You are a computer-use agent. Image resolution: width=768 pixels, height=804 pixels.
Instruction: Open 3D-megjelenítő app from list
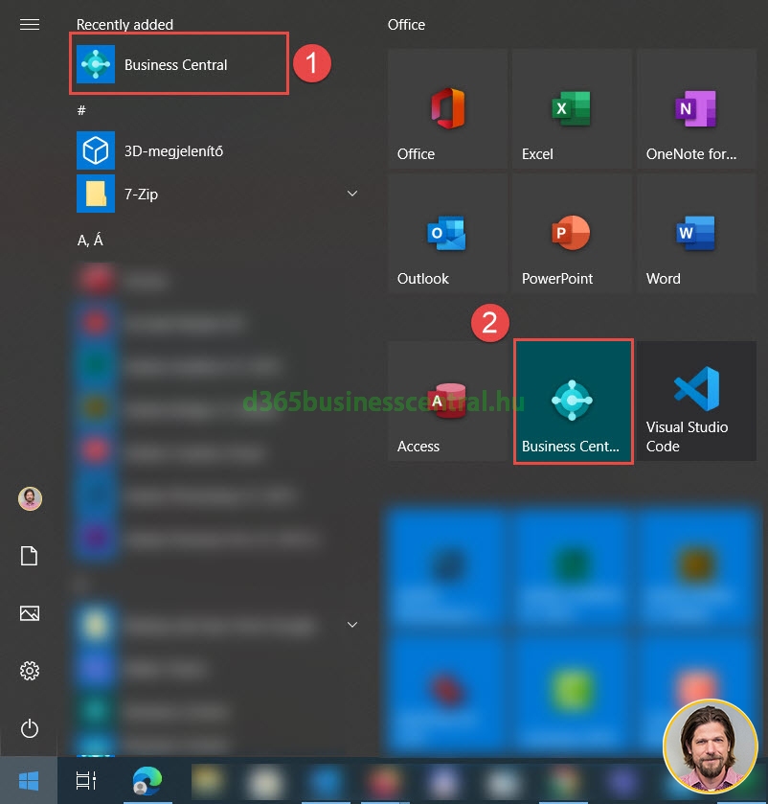click(172, 150)
